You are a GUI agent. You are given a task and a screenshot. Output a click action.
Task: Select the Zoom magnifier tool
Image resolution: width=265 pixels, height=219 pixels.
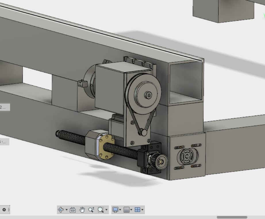(91, 210)
